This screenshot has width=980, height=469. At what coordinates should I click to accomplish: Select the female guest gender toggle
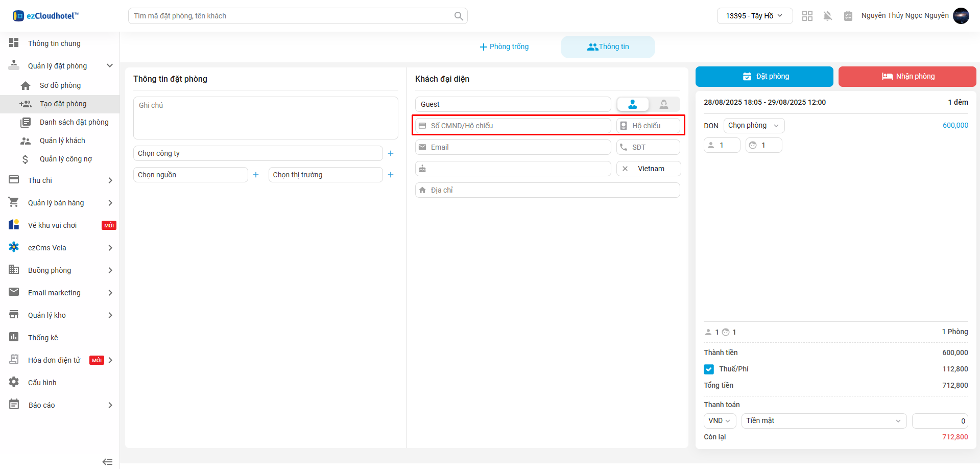click(x=663, y=104)
